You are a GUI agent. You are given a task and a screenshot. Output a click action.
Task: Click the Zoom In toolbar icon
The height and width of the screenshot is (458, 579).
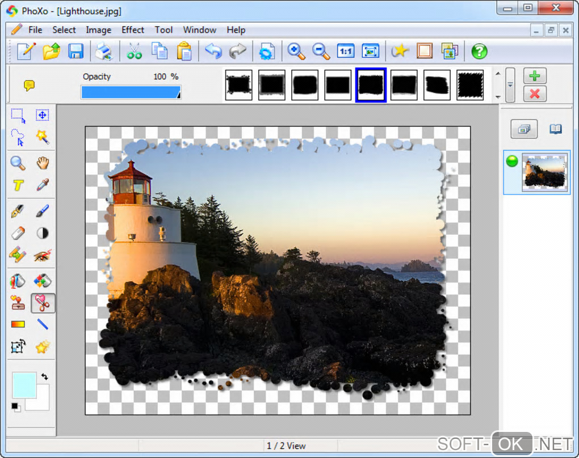[x=296, y=51]
